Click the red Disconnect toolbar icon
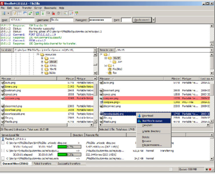 [x=53, y=13]
